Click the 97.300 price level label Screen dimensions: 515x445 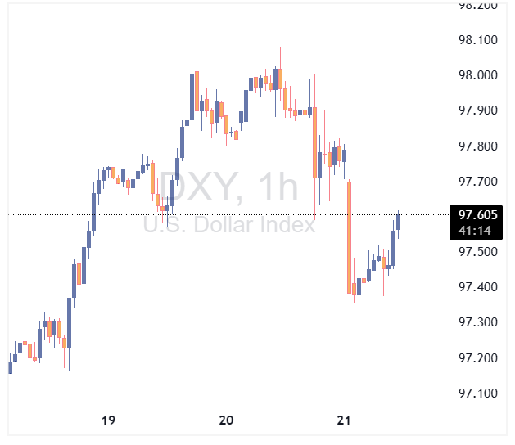pos(478,321)
